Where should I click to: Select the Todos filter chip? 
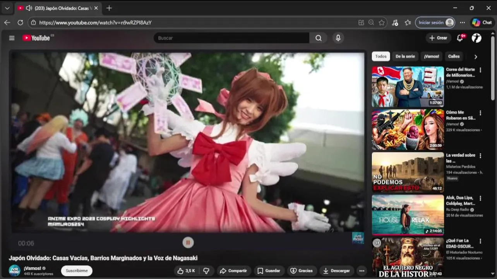pos(381,56)
